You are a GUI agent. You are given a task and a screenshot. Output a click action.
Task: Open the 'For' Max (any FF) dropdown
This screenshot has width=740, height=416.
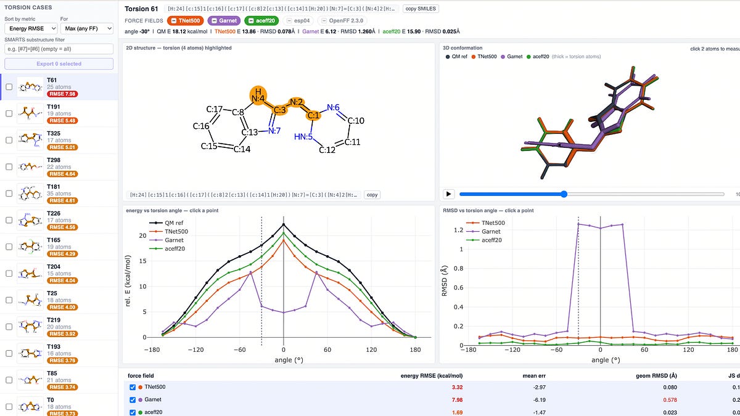point(86,28)
